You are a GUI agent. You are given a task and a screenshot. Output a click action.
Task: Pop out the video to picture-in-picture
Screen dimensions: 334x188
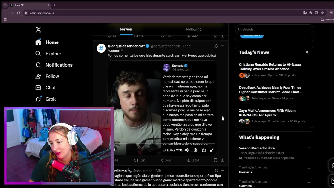tap(204, 150)
